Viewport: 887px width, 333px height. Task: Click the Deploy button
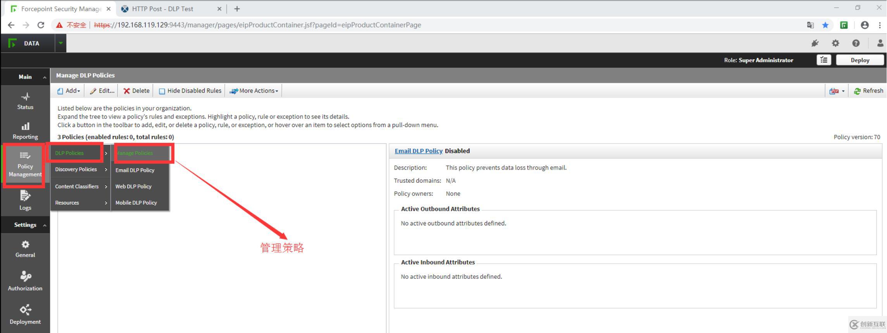(x=860, y=60)
